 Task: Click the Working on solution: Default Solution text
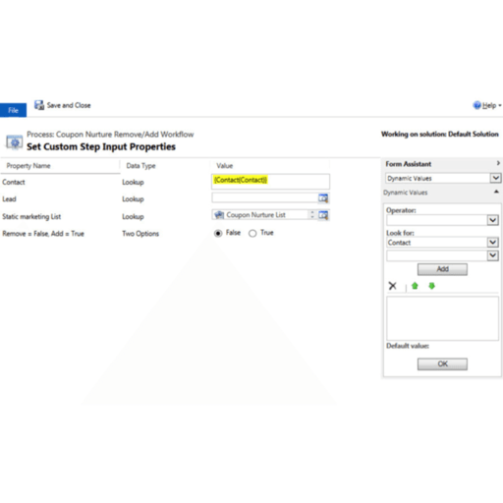coord(440,134)
